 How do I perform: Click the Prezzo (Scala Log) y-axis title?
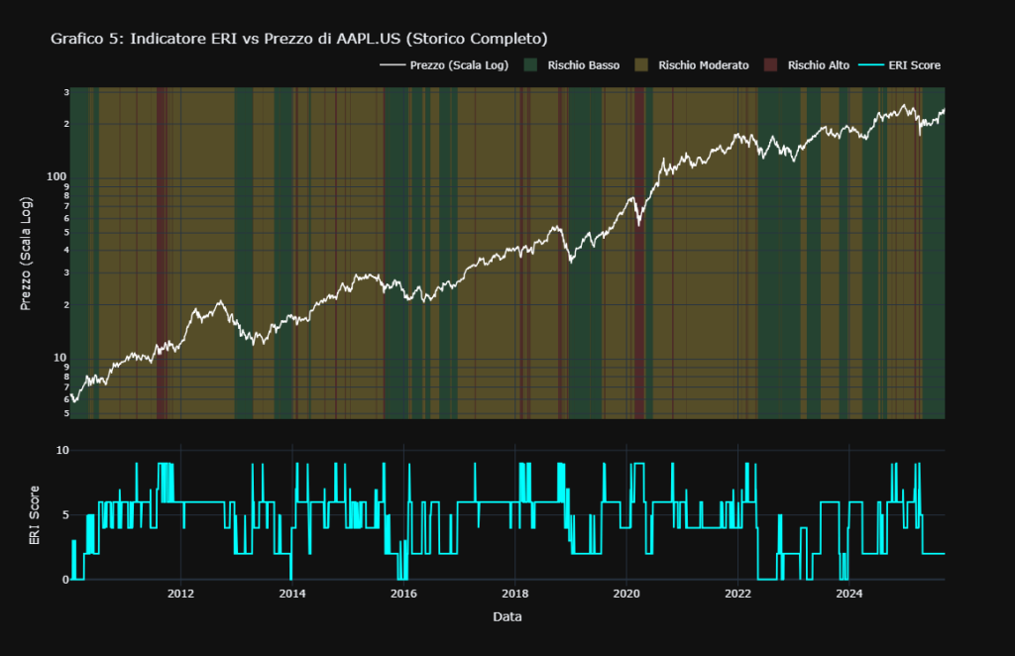[29, 255]
